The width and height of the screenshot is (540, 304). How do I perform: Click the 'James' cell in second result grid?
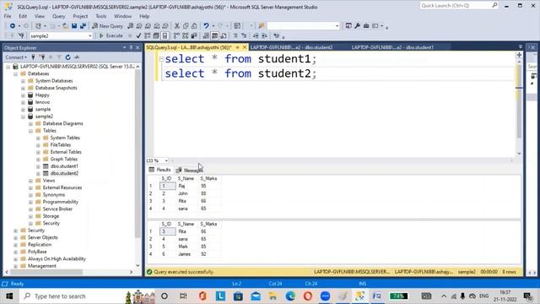tap(188, 254)
